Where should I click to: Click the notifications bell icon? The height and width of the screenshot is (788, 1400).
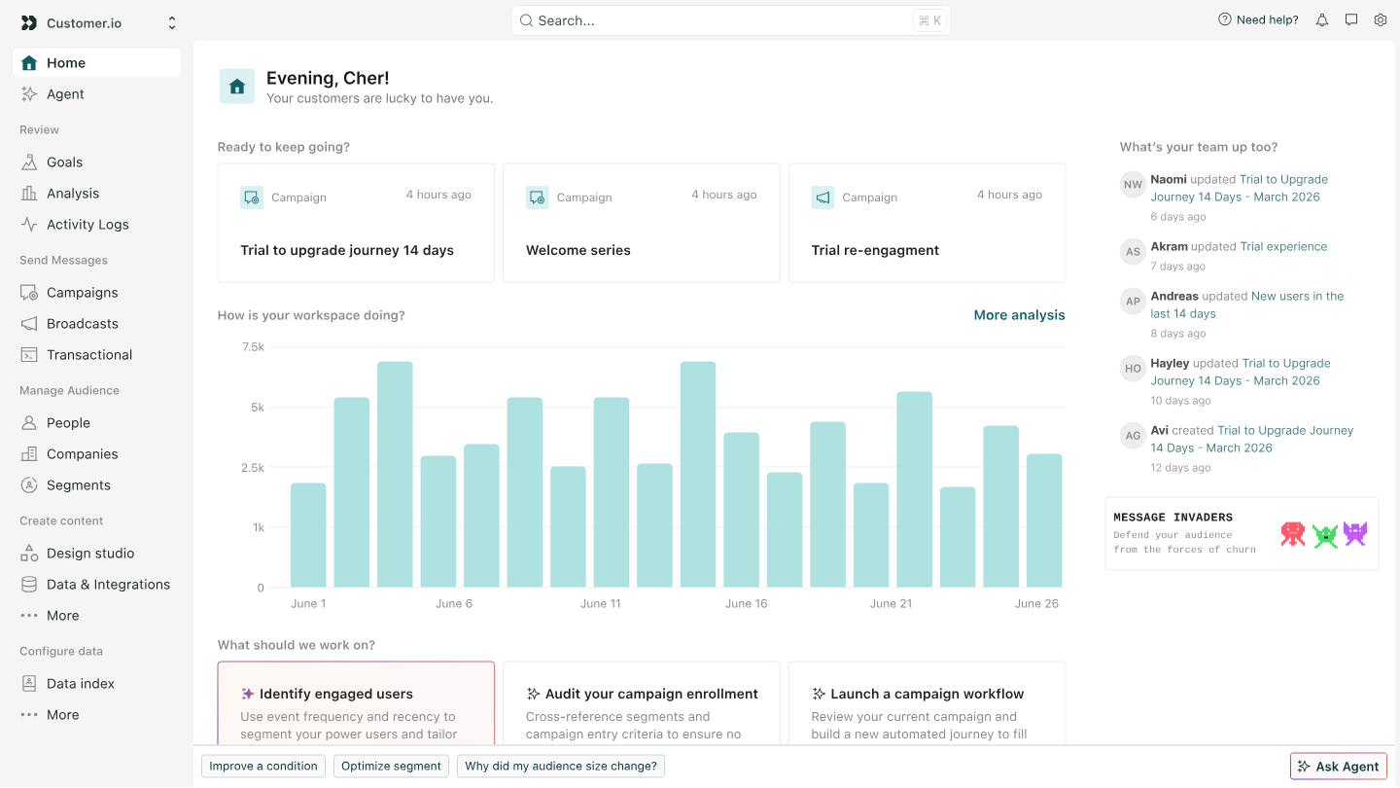[1322, 20]
